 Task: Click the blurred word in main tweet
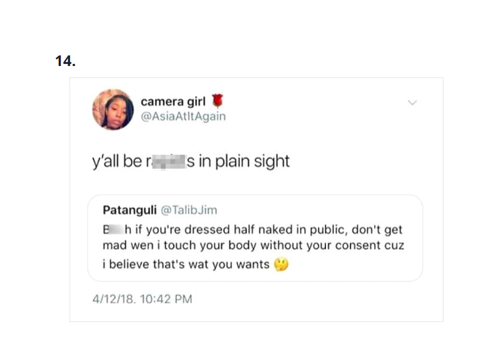[162, 162]
